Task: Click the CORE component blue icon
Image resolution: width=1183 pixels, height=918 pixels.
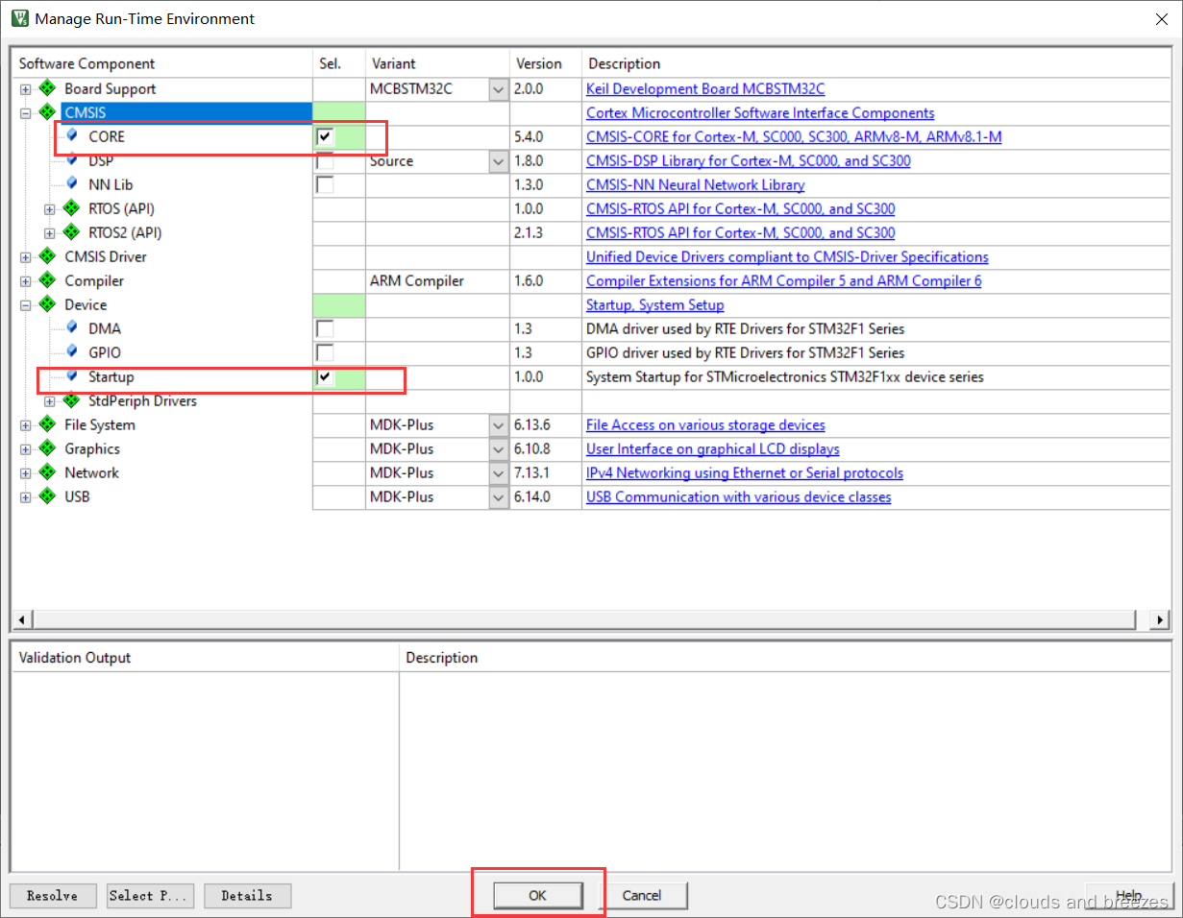Action: [72, 135]
